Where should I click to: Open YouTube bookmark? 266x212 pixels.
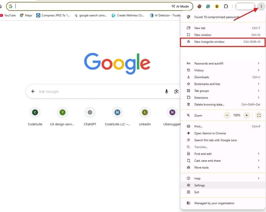point(8,15)
